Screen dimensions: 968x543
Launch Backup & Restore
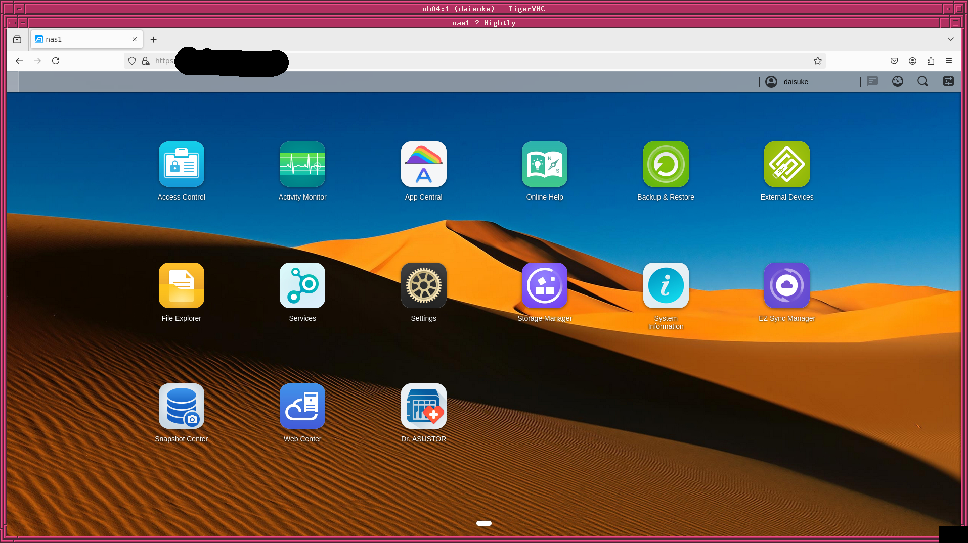coord(666,164)
